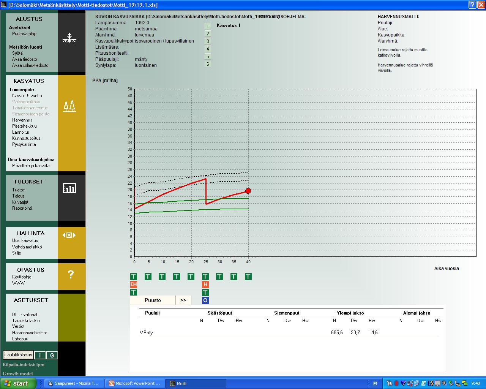
Task: Open Puutavaralajit under Asetukset
Action: pyautogui.click(x=24, y=34)
